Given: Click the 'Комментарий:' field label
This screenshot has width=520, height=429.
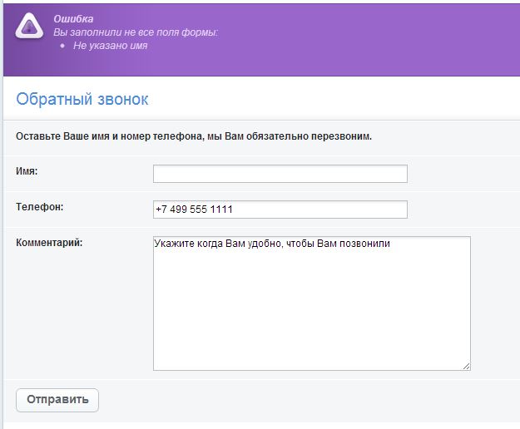Looking at the screenshot, I should [x=49, y=243].
